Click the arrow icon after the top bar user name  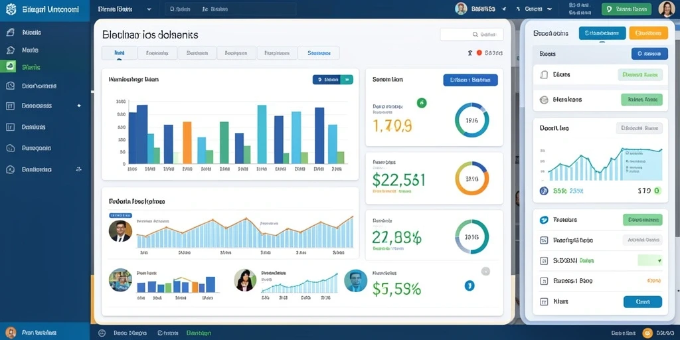click(505, 9)
